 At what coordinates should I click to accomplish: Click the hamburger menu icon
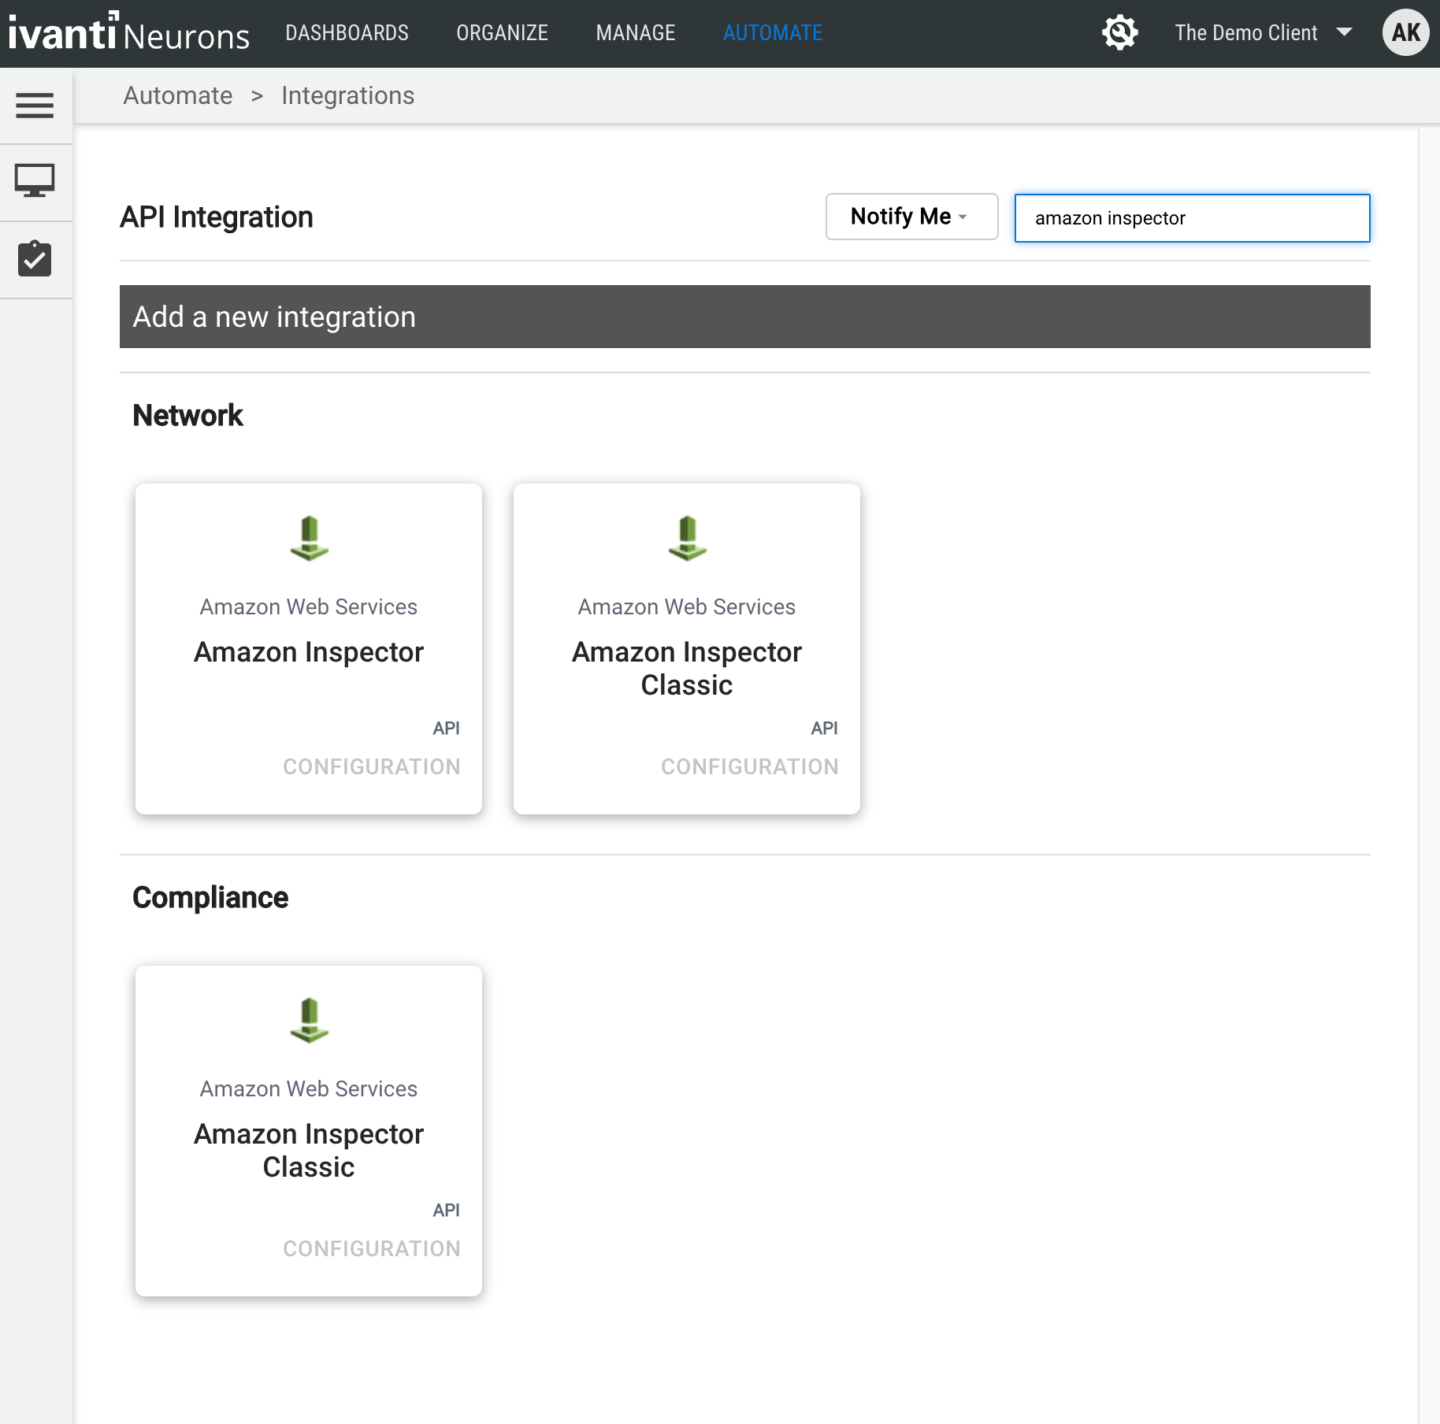click(x=35, y=104)
